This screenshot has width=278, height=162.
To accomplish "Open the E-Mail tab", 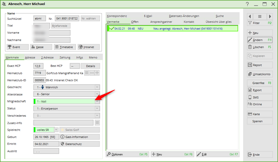I will click(x=148, y=16).
